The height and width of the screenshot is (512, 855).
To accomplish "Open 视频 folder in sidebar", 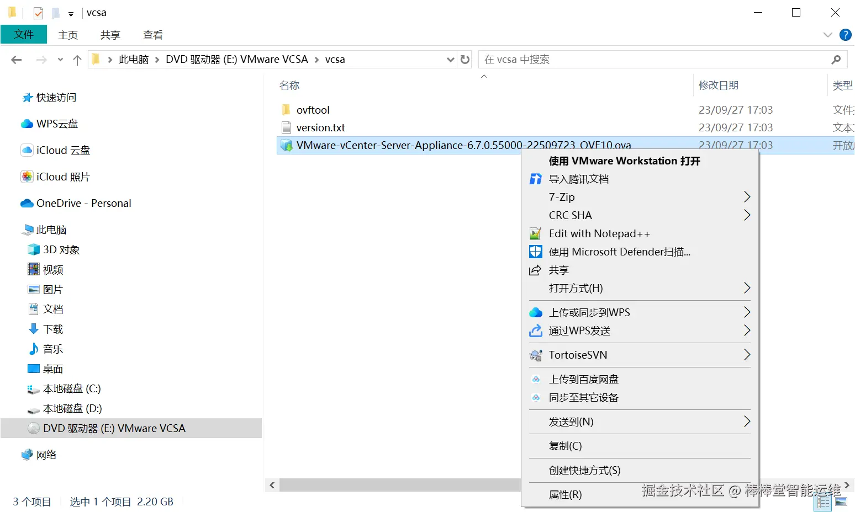I will point(46,270).
